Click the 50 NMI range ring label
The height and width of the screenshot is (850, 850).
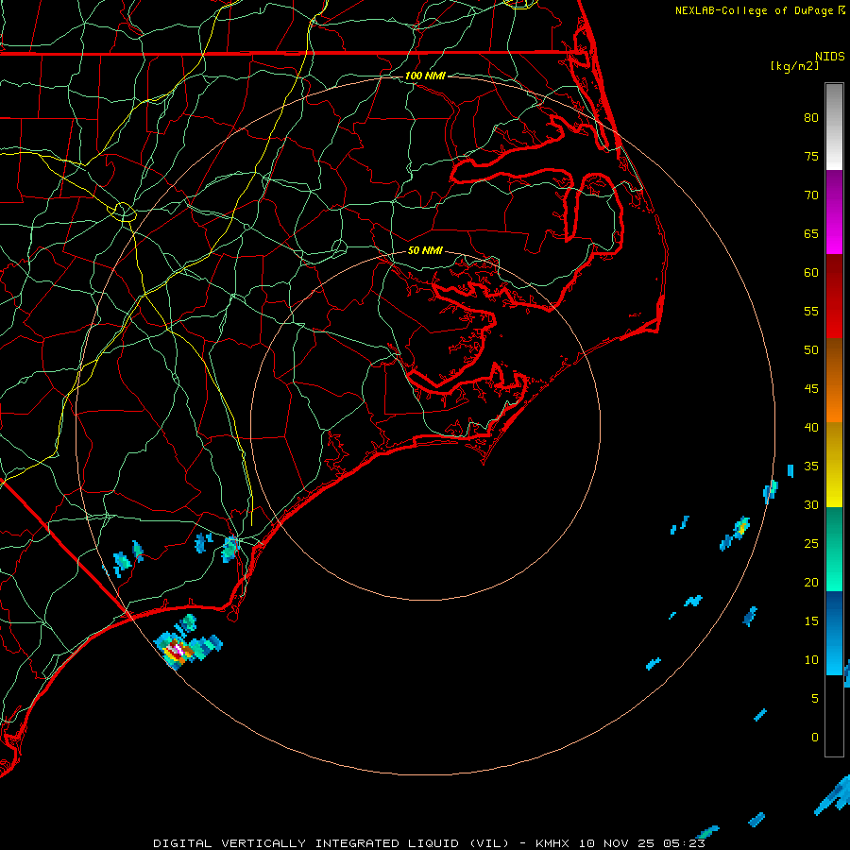click(425, 250)
